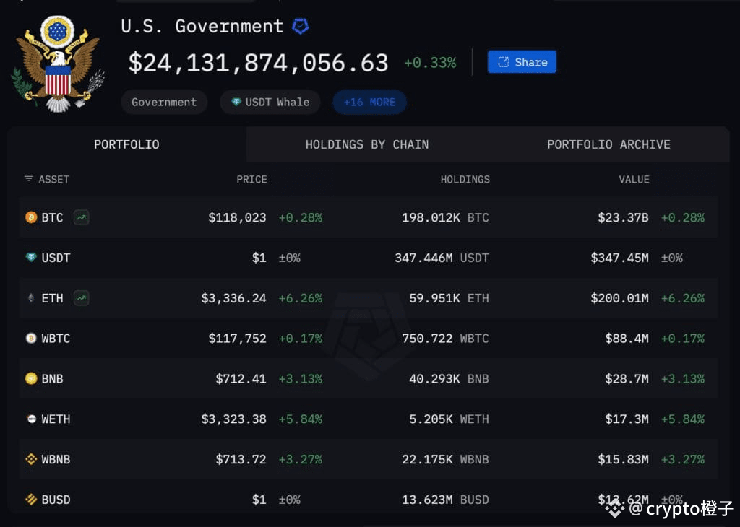Click the 40.293K BNB holdings
Image resolution: width=740 pixels, height=527 pixels.
(x=449, y=378)
